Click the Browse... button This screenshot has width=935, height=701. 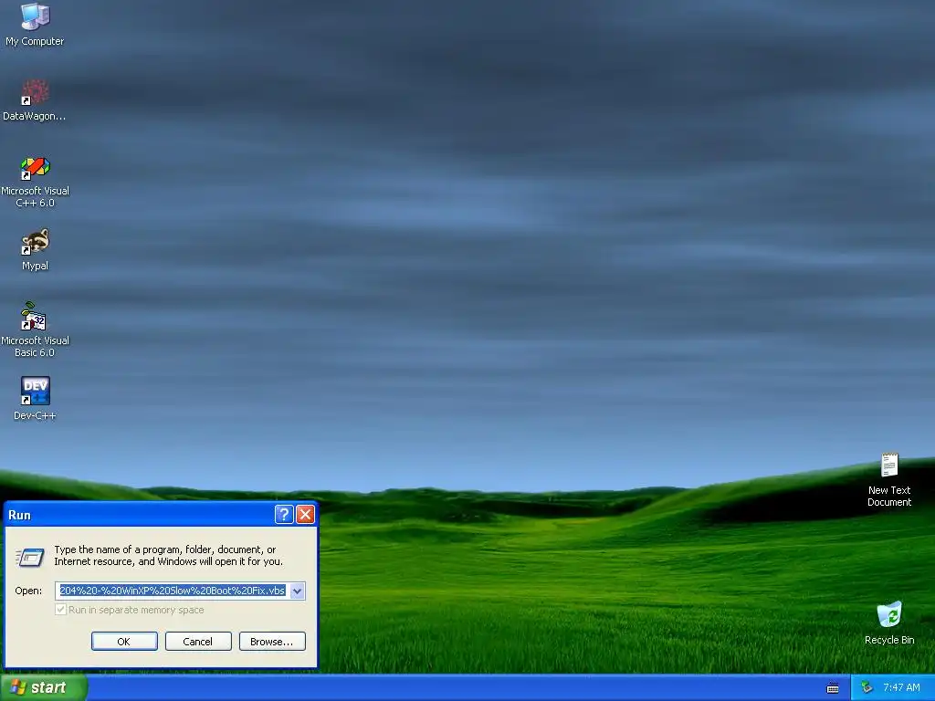[x=272, y=642]
